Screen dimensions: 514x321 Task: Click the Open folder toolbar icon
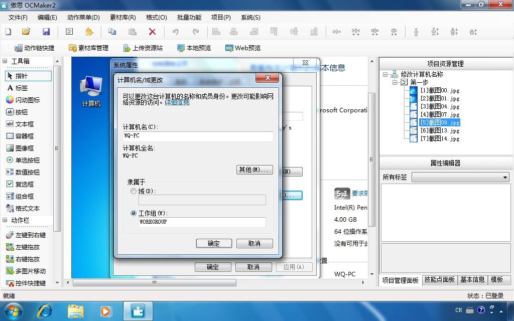26,32
